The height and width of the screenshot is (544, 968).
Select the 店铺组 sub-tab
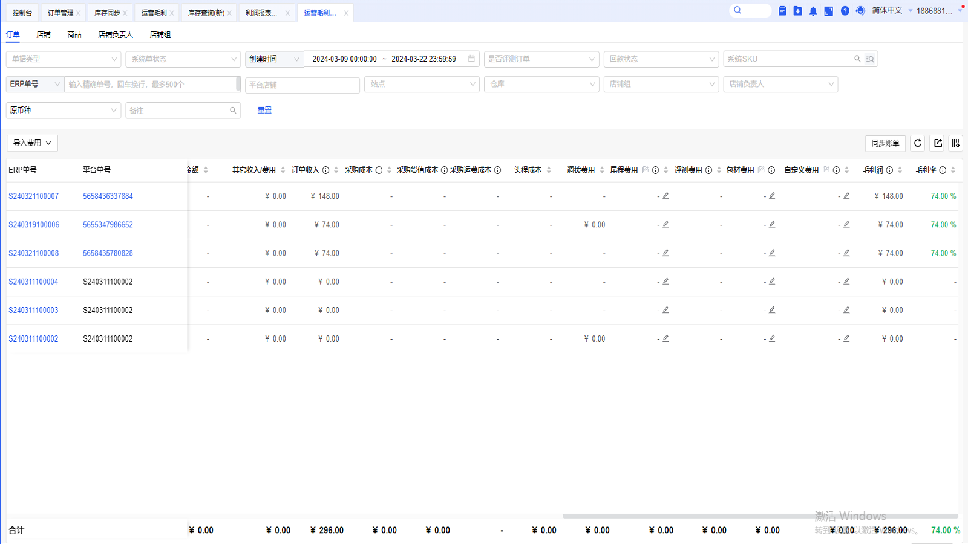(x=160, y=34)
